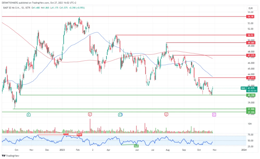Click the DERAKTIONAER2 publisher name

pos(10,2)
